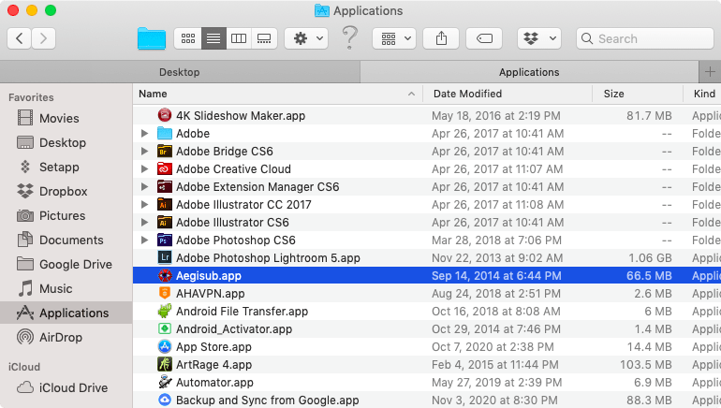The image size is (721, 408).
Task: Expand the Adobe folder
Action: (144, 133)
